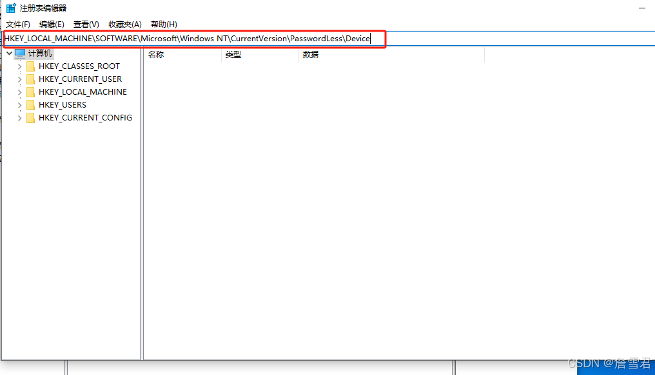Open the 编辑(E) menu
Viewport: 655px width, 375px height.
[52, 24]
